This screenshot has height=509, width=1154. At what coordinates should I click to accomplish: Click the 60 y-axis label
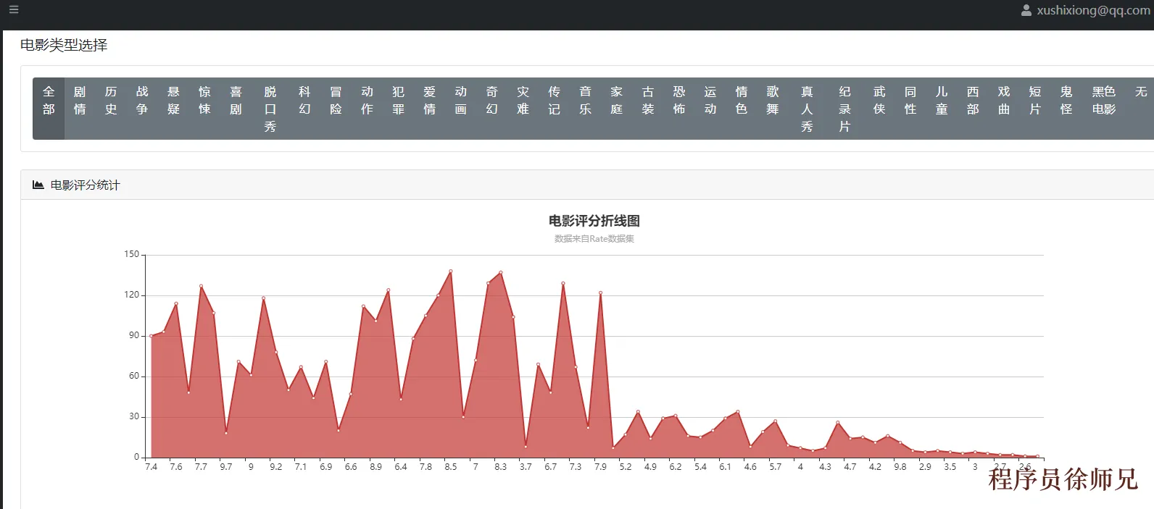(134, 376)
